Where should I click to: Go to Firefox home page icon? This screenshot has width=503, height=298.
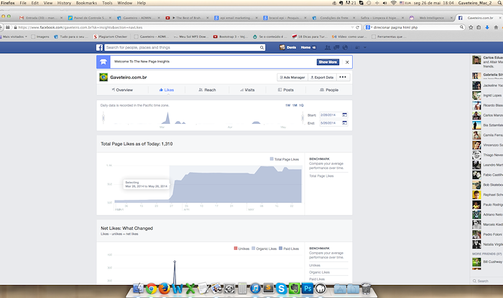[496, 27]
